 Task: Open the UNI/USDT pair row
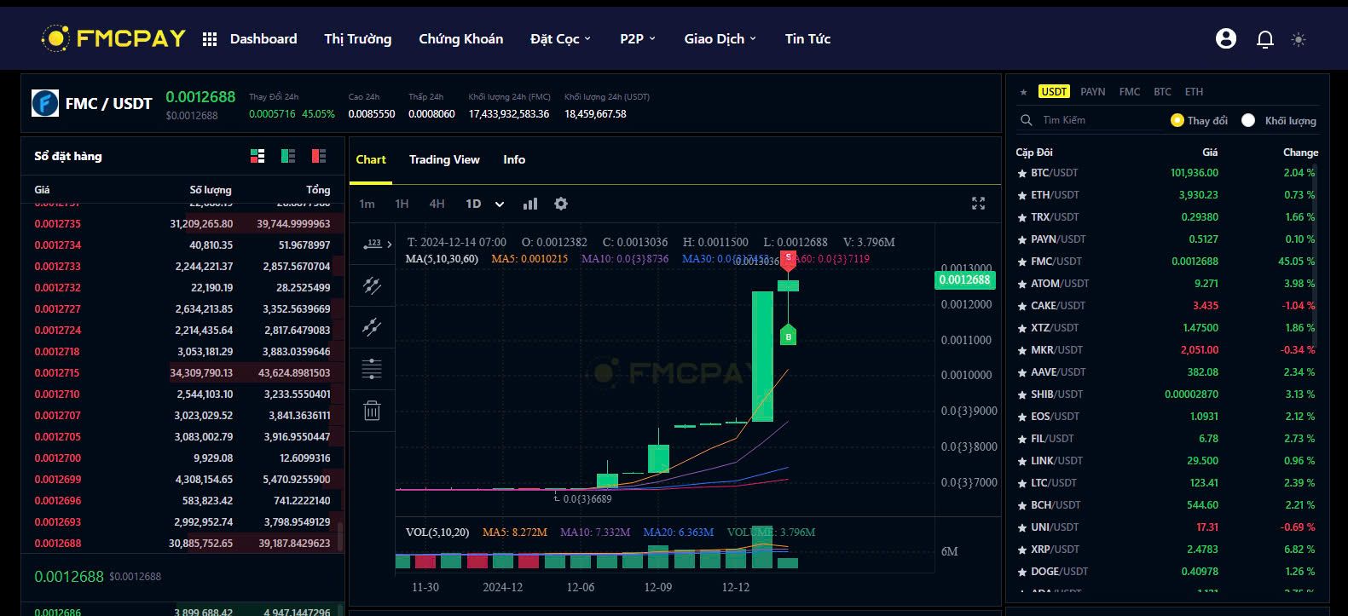pyautogui.click(x=1167, y=527)
